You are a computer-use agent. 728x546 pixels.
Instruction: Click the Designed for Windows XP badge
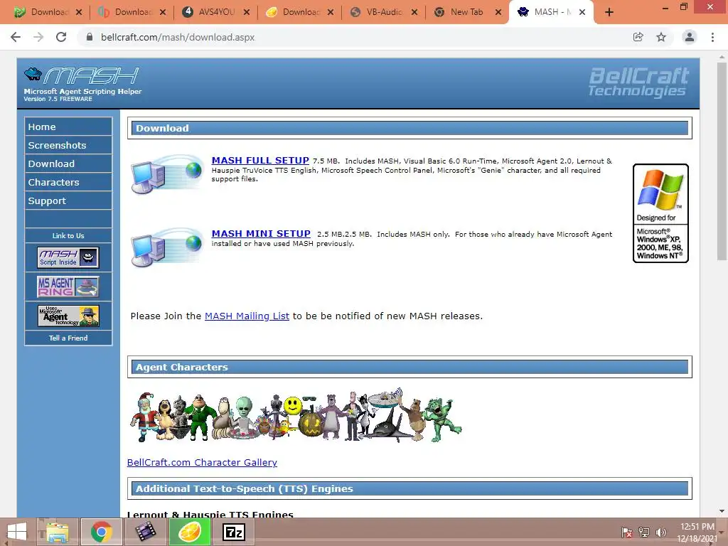coord(660,213)
